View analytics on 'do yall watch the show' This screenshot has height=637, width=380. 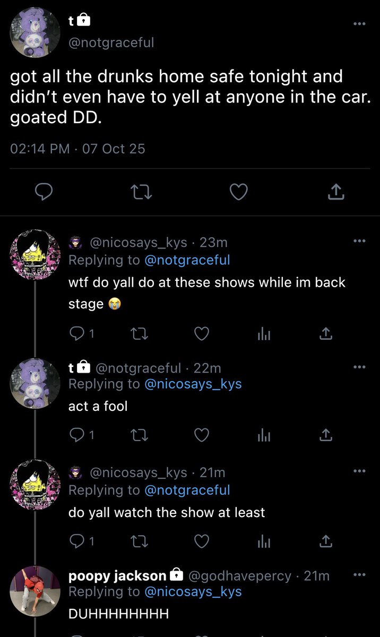coord(264,540)
